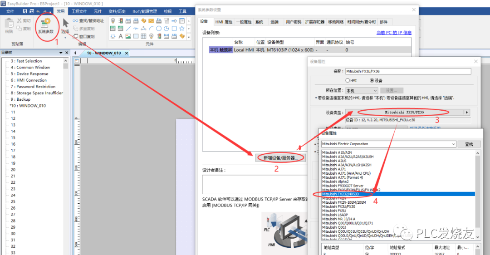The height and width of the screenshot is (255, 490).
Task: Open the 工程文件 ribbon tab
Action: click(79, 11)
